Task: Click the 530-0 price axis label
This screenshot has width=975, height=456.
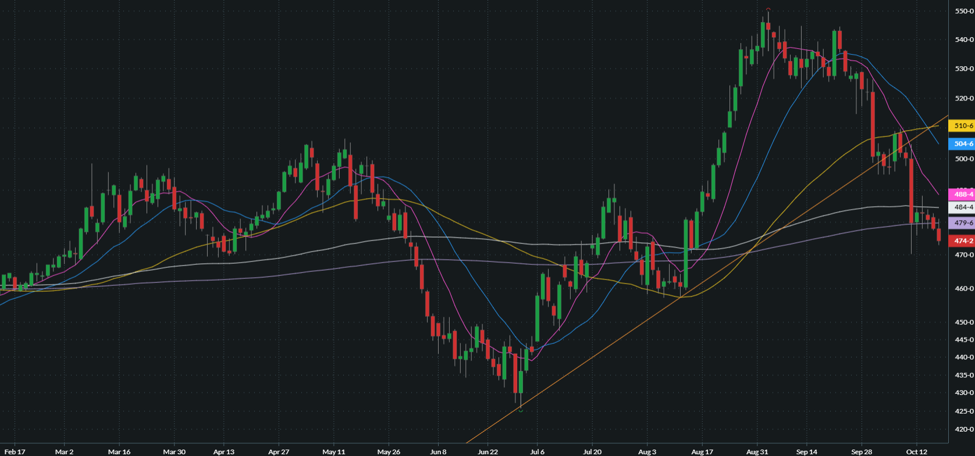Action: point(964,69)
